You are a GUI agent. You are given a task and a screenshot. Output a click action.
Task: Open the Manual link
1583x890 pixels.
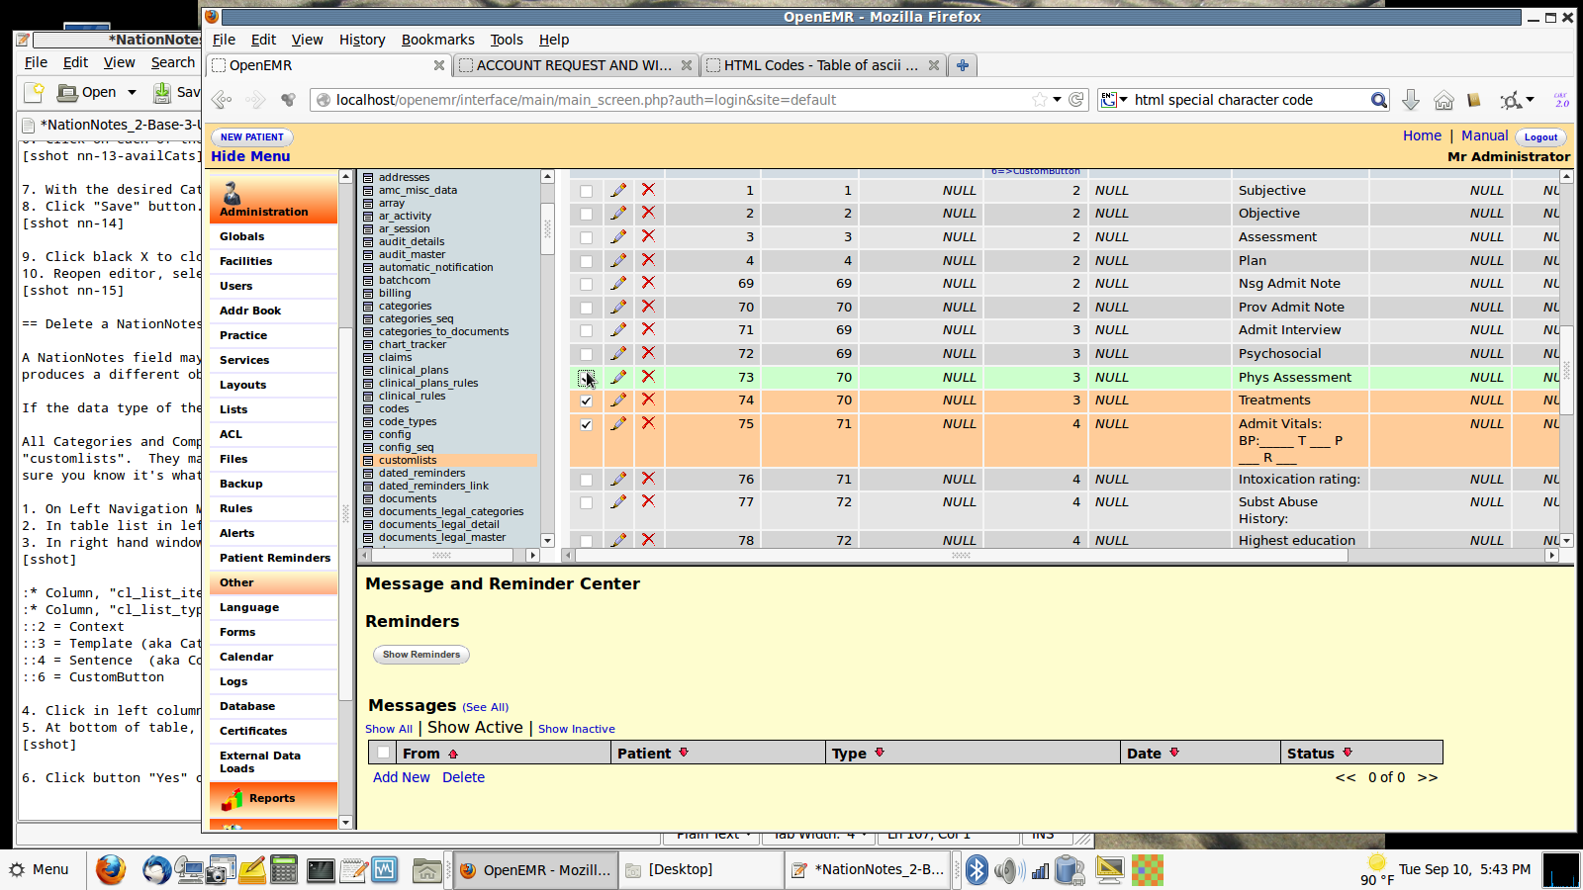click(1484, 135)
